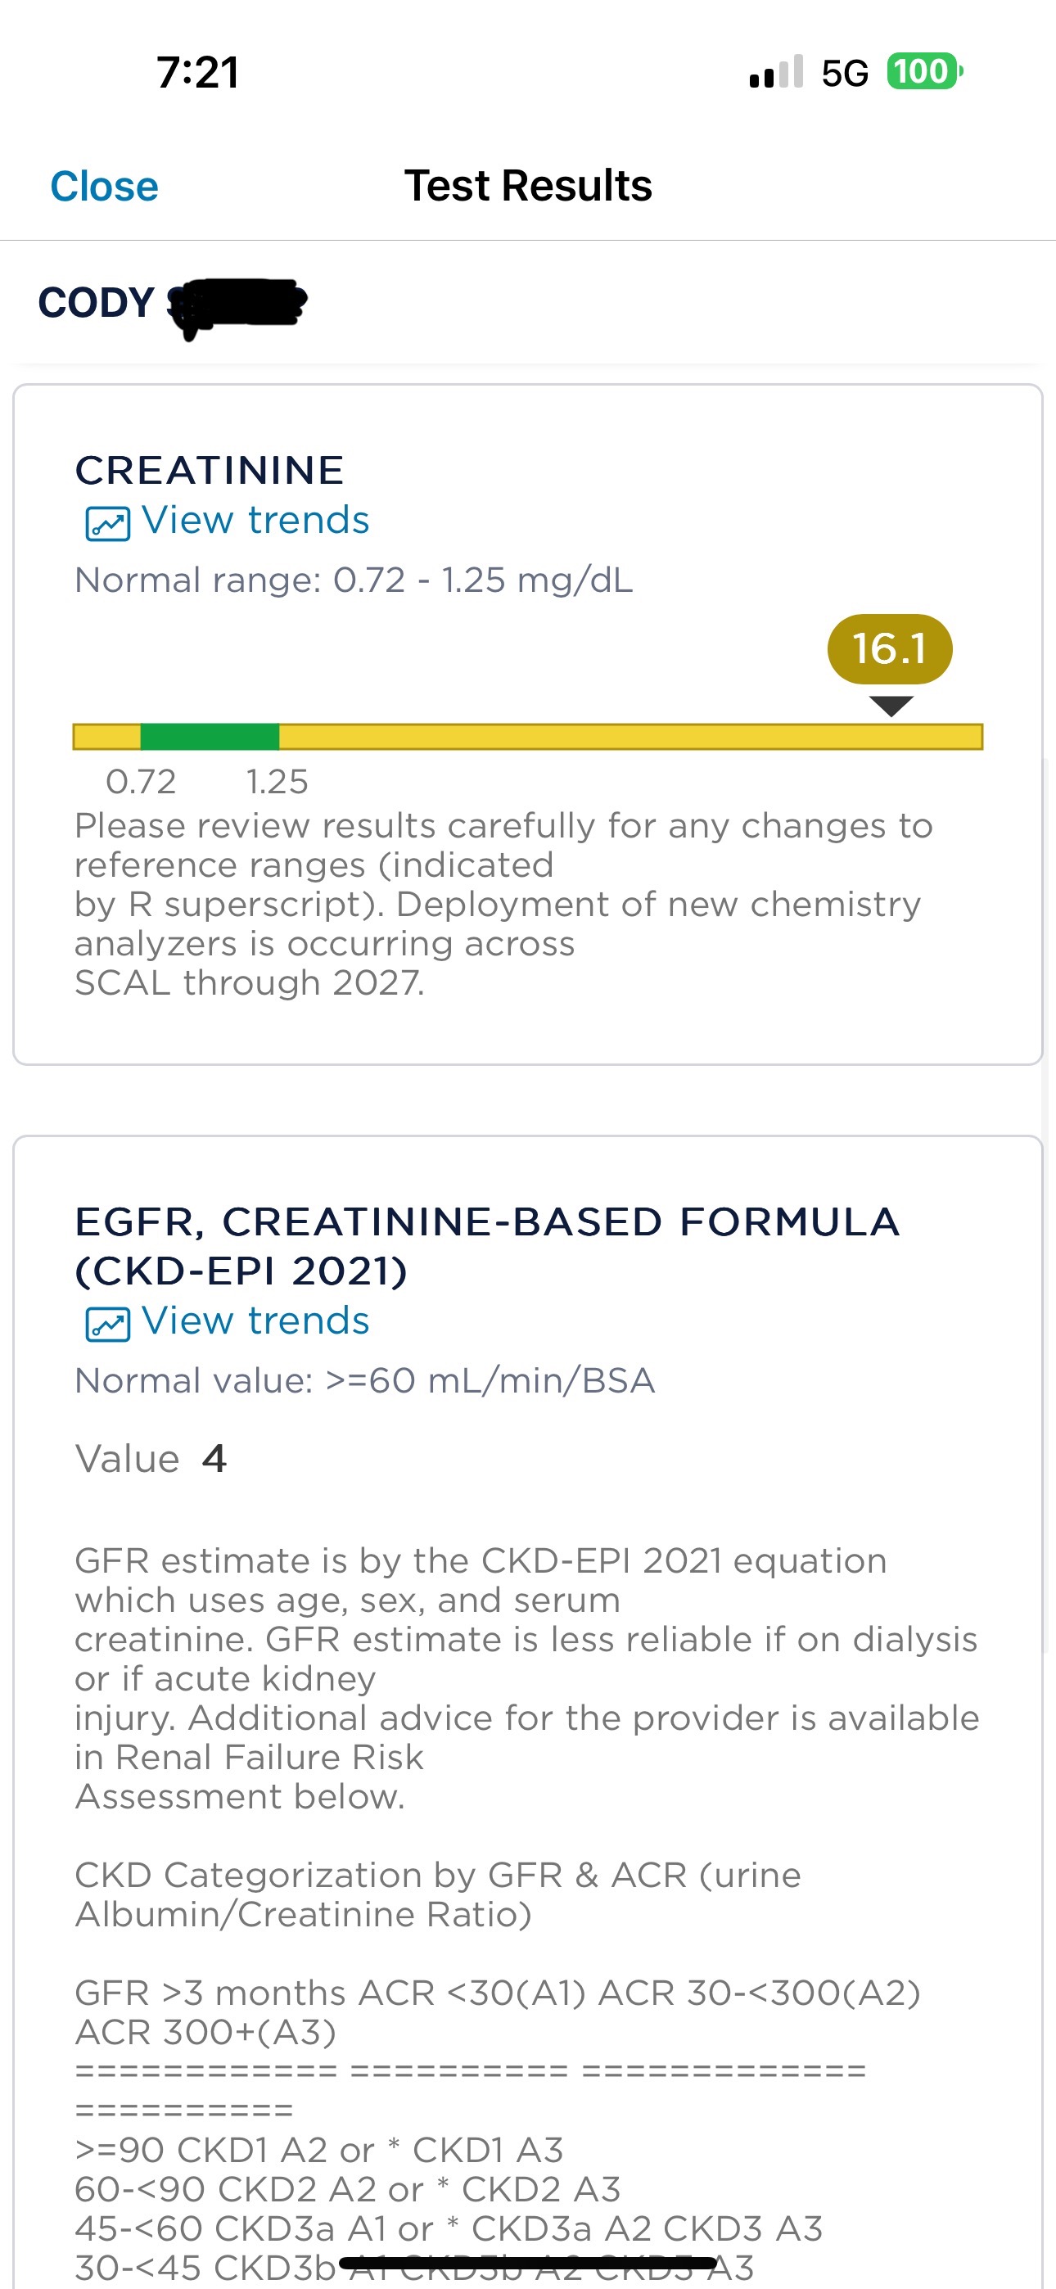Screen dimensions: 1056x2289
Task: Tap the home indicator bar at bottom
Action: click(x=528, y=2261)
